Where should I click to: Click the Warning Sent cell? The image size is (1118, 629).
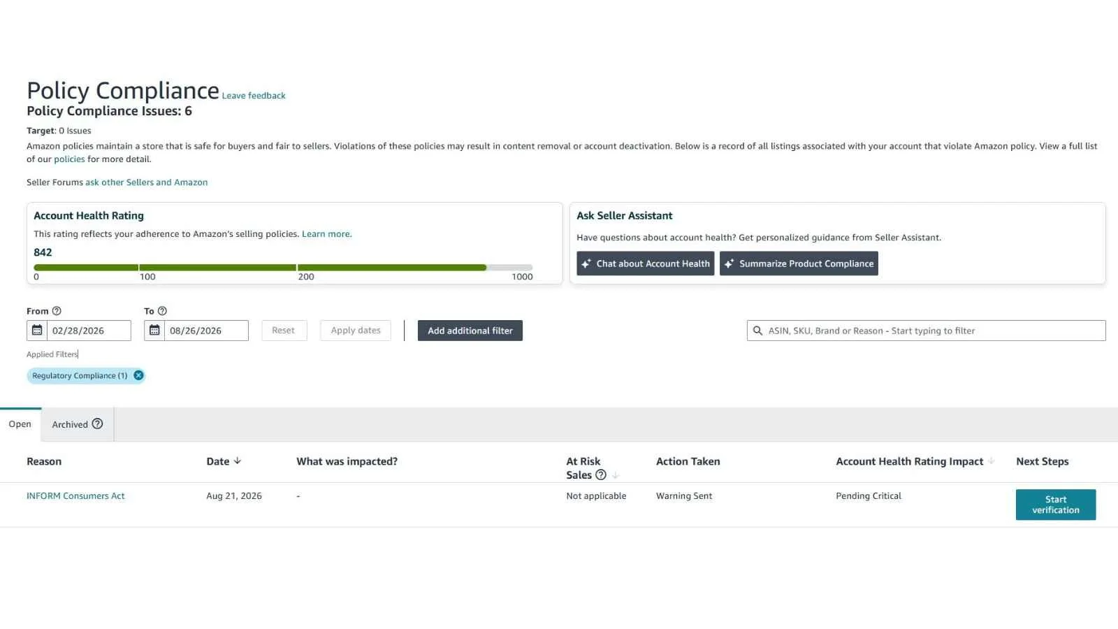[684, 496]
